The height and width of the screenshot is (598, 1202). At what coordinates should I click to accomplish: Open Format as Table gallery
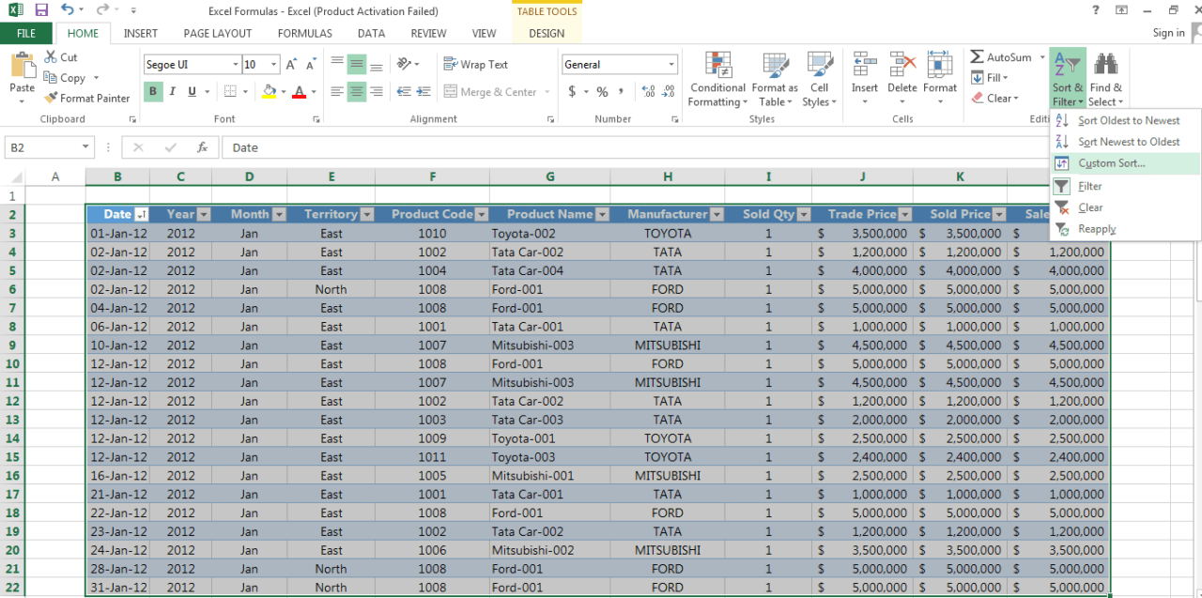coord(775,79)
